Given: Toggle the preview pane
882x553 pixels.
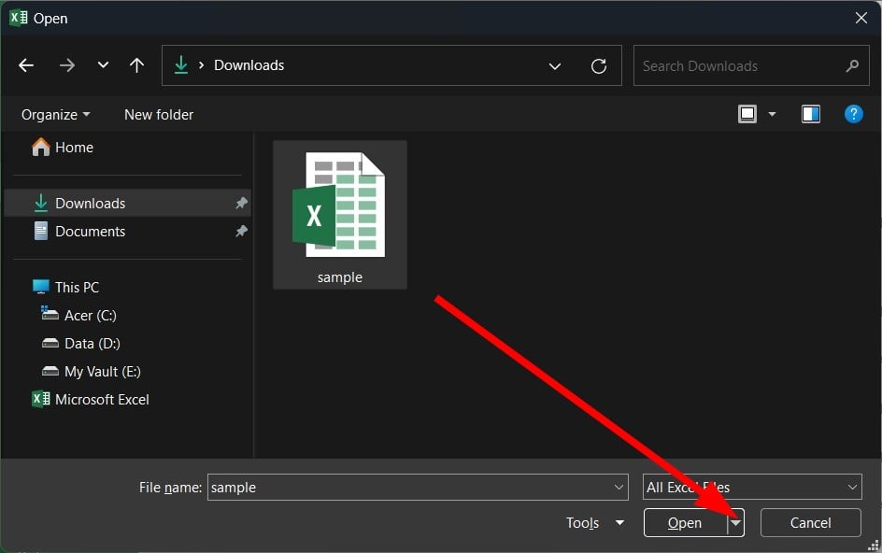Looking at the screenshot, I should [x=811, y=114].
